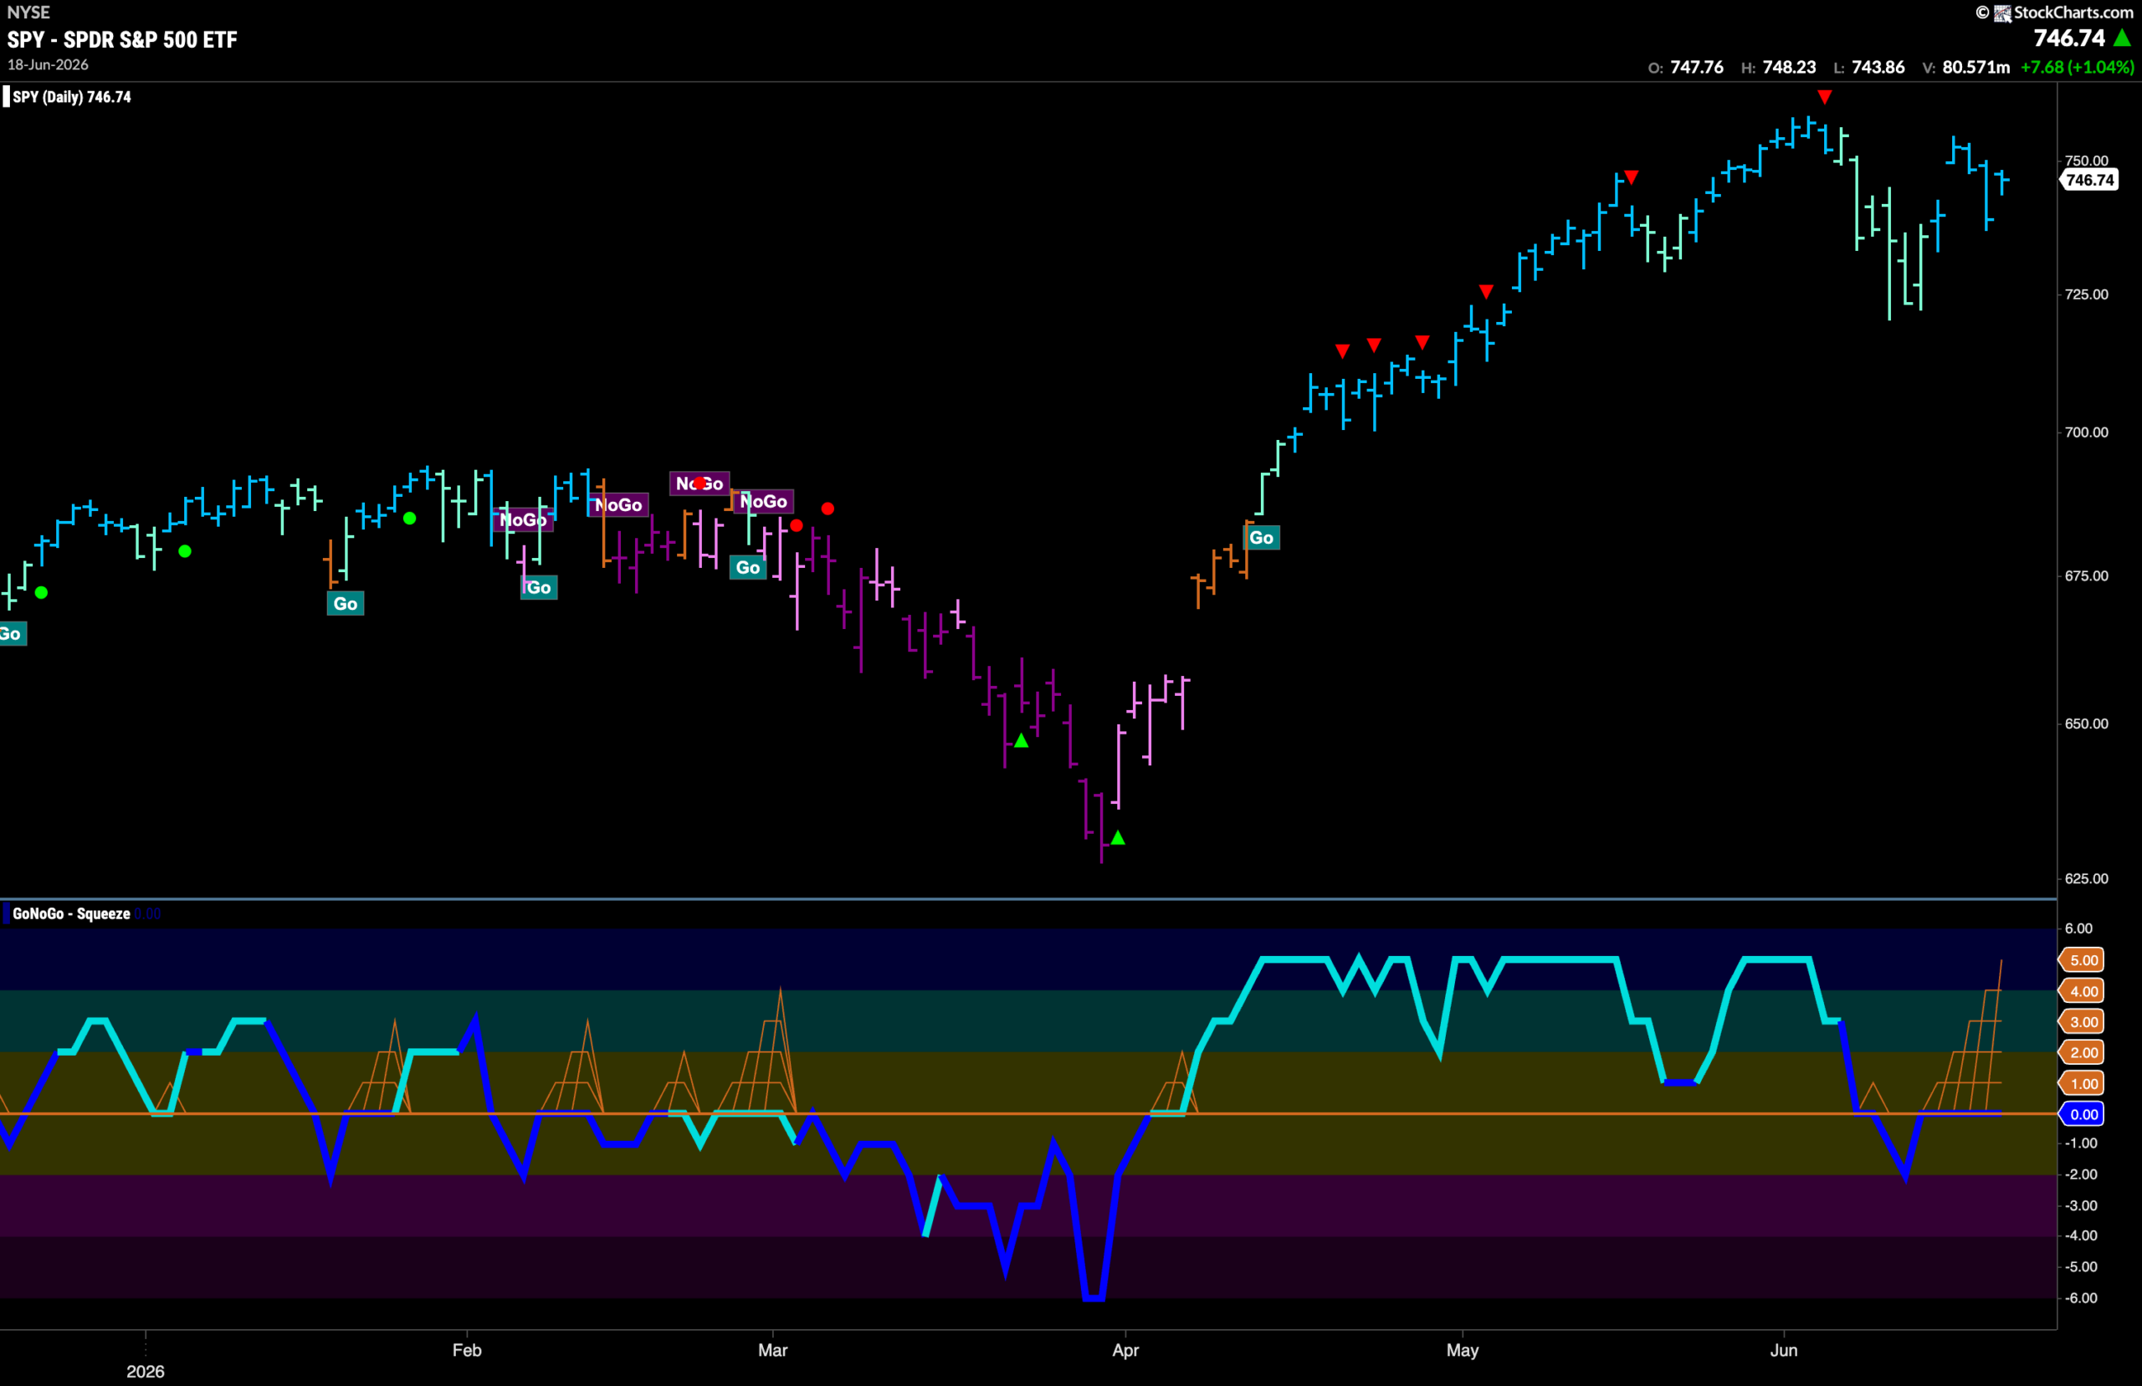
Task: Click the NoGo label nearest the March marker
Action: (x=763, y=501)
